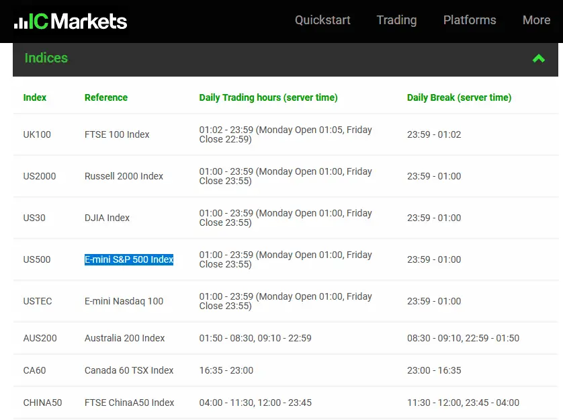Viewport: 563px width, 420px height.
Task: Click highlighted E-mini S&P 500 Index text
Action: coord(129,259)
